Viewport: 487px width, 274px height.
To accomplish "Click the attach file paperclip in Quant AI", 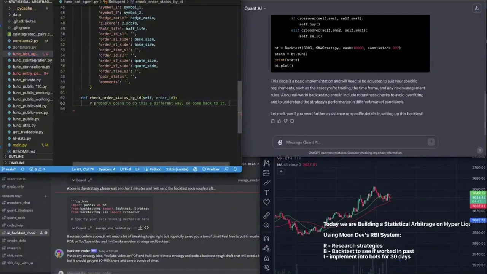I will (280, 142).
